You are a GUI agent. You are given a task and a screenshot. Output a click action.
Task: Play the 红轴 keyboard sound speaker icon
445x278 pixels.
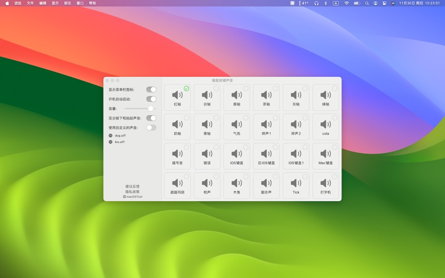tap(177, 95)
